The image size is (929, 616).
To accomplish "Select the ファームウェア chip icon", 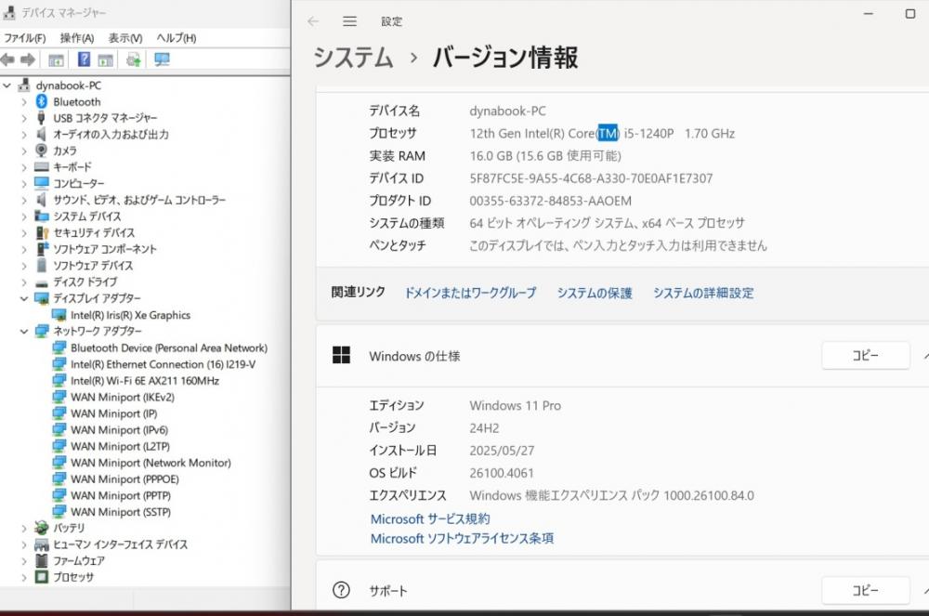I will pos(42,560).
